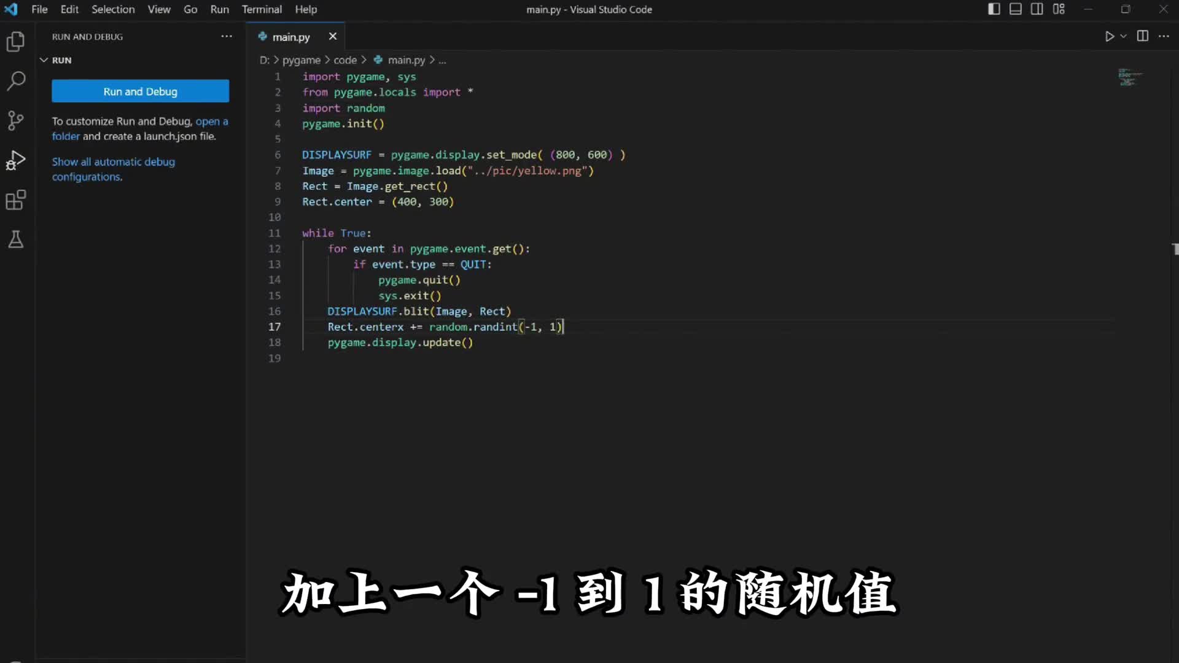Open the run configuration dropdown arrow
Viewport: 1179px width, 663px height.
[1123, 36]
